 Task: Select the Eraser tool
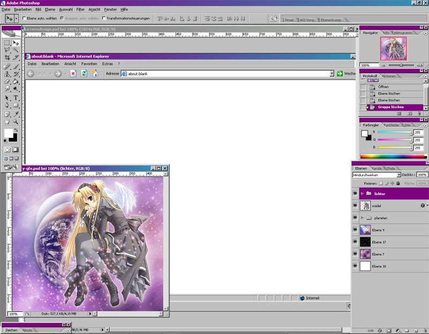point(7,82)
